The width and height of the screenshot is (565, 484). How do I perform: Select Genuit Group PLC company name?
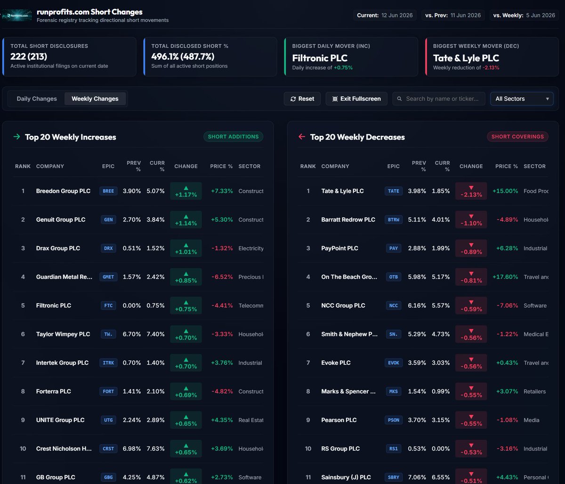tap(61, 219)
